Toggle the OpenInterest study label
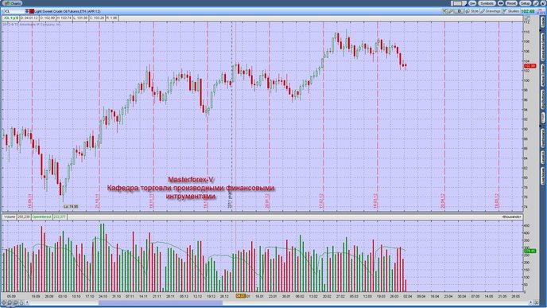 (x=42, y=216)
